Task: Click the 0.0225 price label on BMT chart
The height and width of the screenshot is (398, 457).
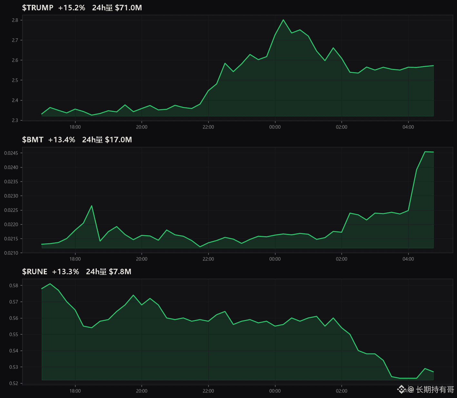Action: (11, 210)
